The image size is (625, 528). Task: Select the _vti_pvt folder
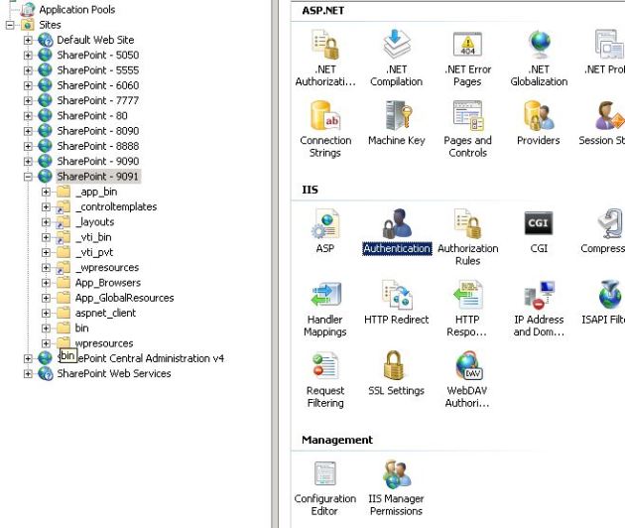pos(94,252)
